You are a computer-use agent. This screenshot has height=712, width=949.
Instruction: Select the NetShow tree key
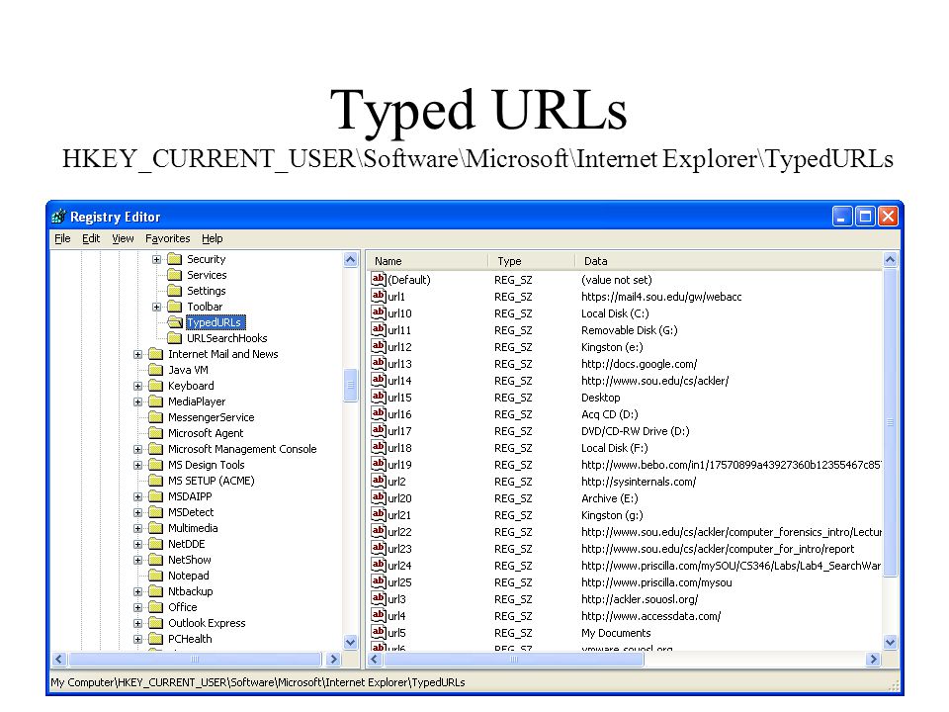coord(190,560)
